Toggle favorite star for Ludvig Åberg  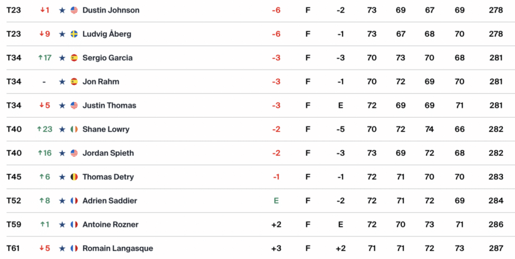tap(62, 34)
